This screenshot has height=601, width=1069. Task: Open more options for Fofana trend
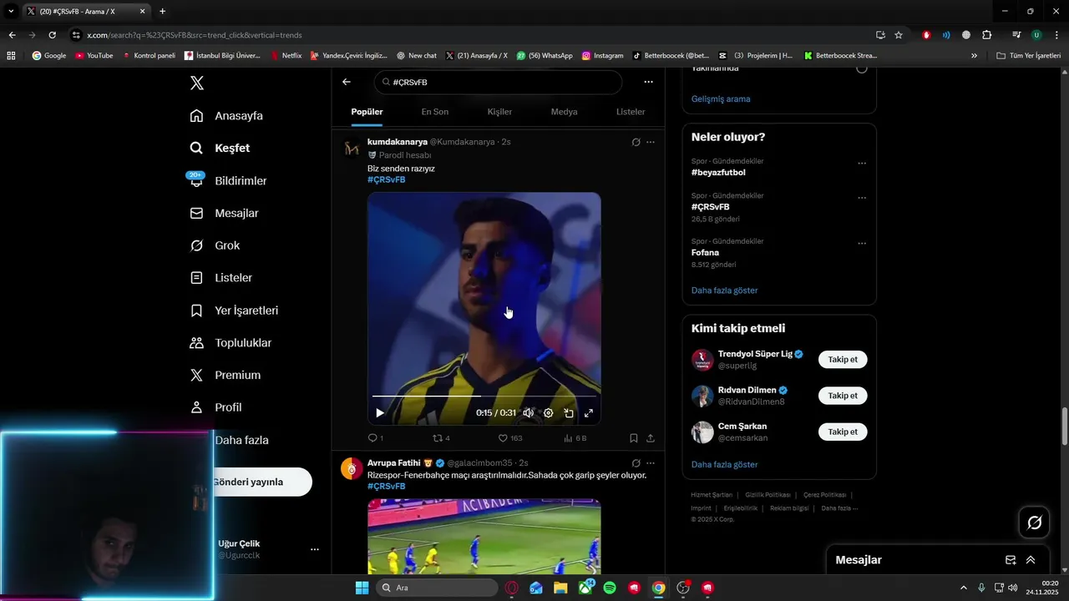(862, 243)
